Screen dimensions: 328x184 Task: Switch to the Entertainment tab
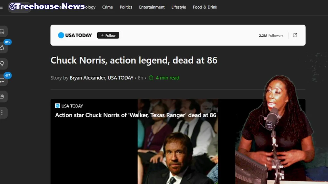(152, 7)
